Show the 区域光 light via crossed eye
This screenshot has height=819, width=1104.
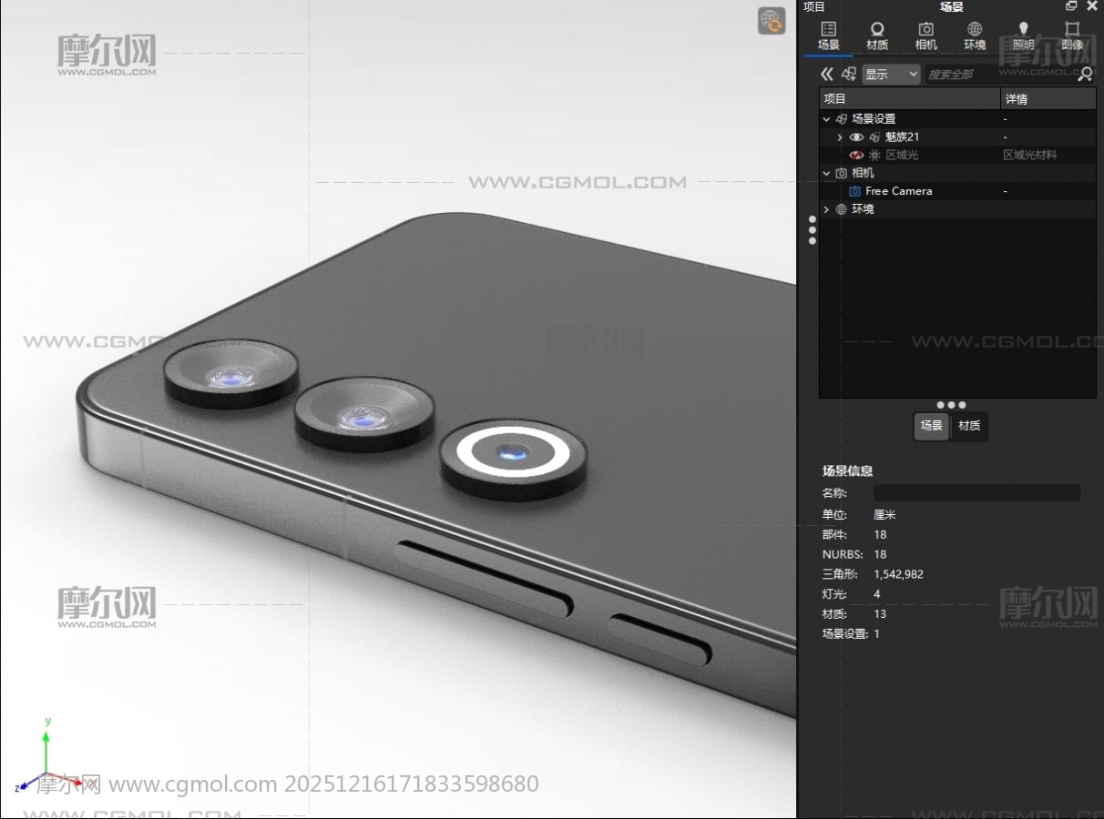(856, 156)
